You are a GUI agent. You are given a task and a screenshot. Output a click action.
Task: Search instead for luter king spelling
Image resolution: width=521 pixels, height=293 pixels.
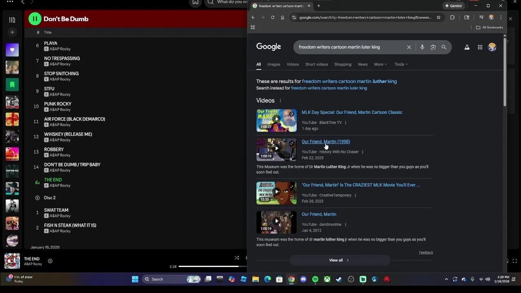(329, 88)
